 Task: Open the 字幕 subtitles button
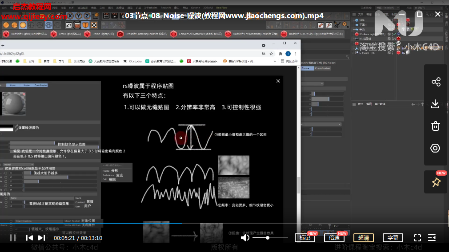393,238
